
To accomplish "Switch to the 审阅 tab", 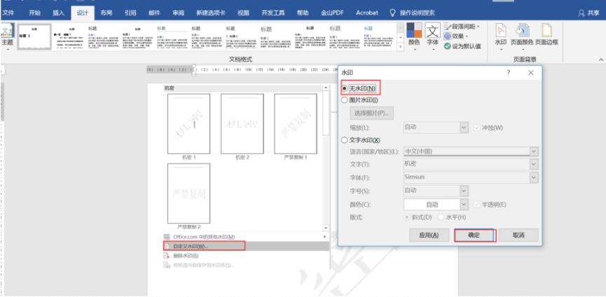I will (x=178, y=13).
